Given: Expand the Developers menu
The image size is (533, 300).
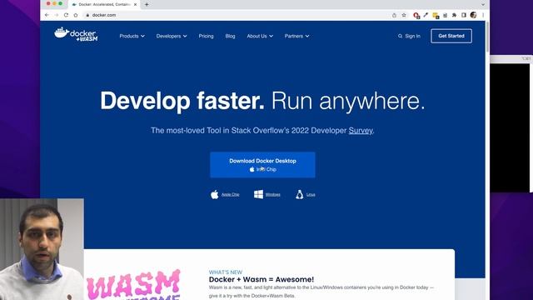Looking at the screenshot, I should (172, 36).
